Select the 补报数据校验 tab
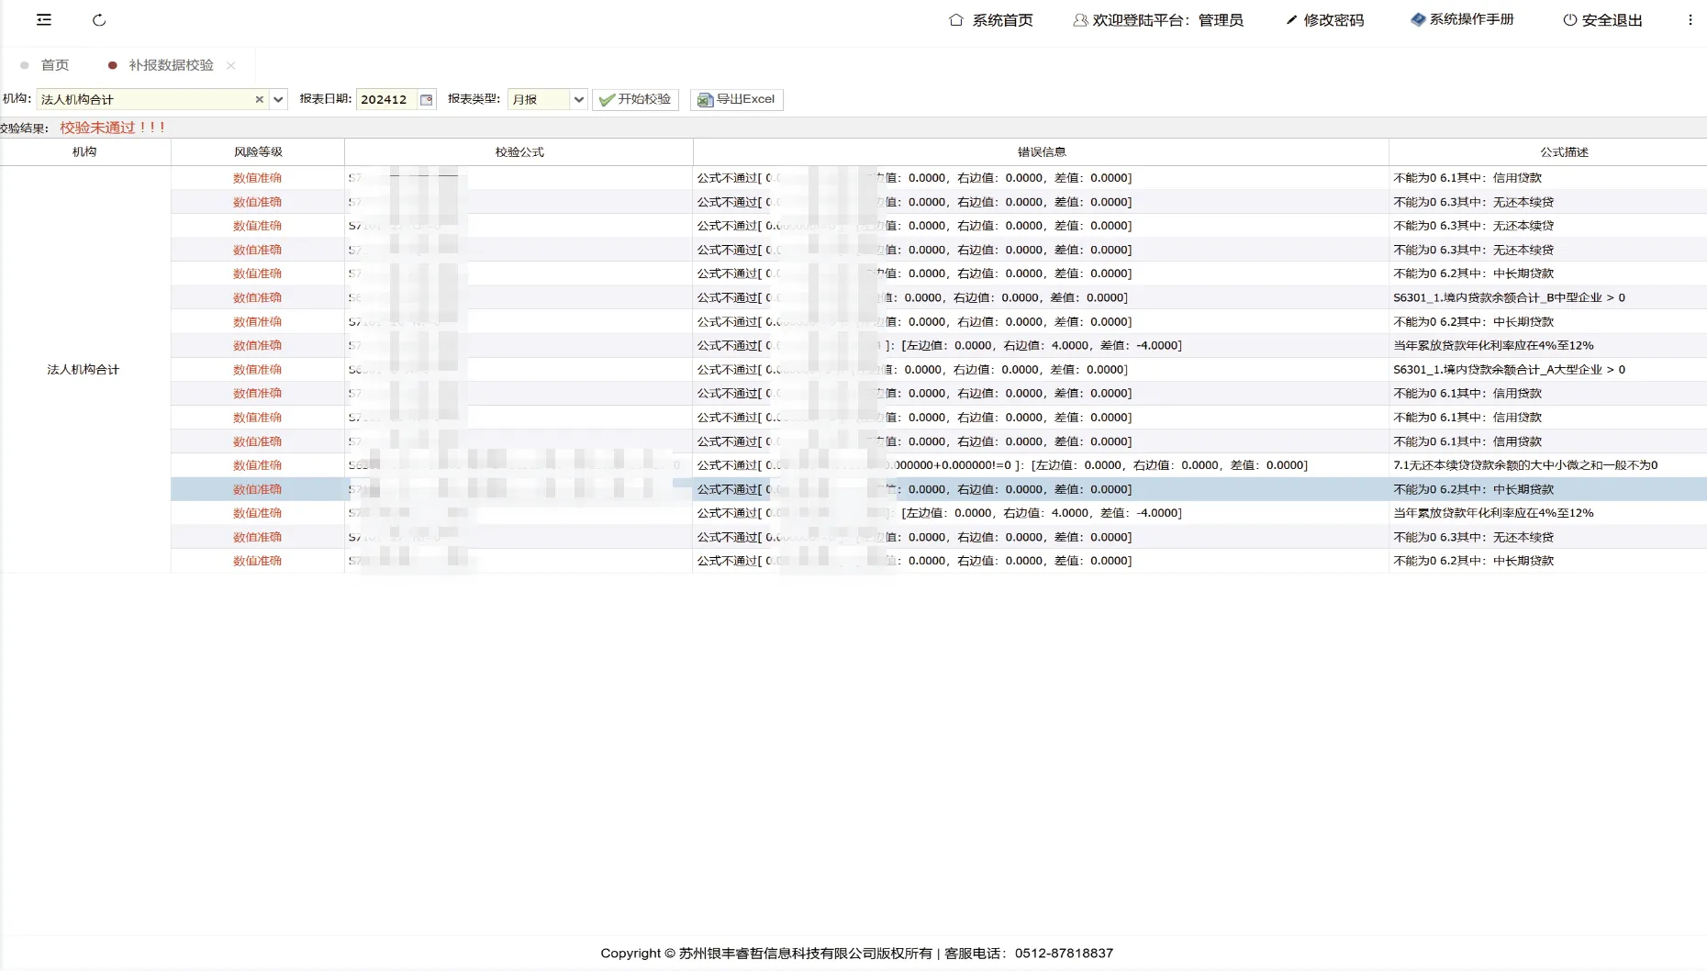Screen dimensions: 1707x971 (171, 65)
